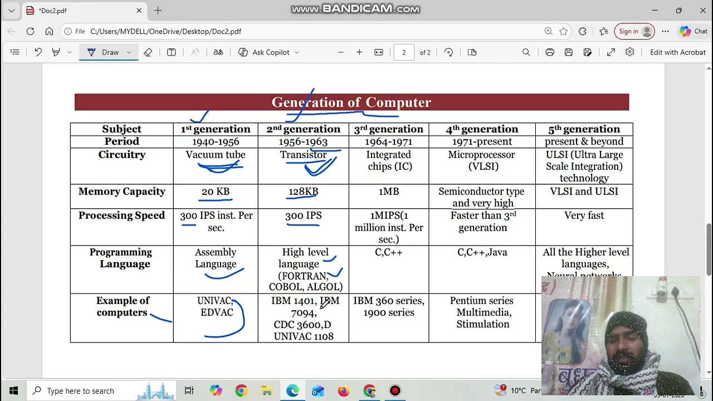The image size is (713, 401).
Task: Add this page to favorites
Action: point(564,31)
